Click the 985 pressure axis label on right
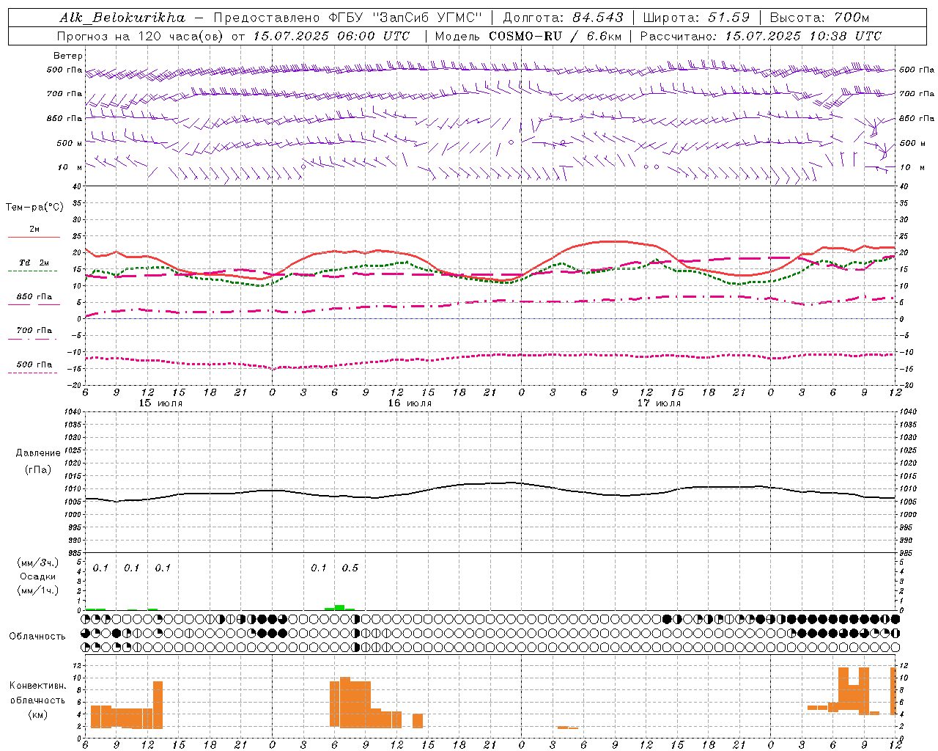Screen dimensions: 938x751 click(907, 554)
